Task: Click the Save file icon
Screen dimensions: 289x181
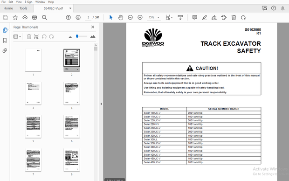Action: [6, 18]
